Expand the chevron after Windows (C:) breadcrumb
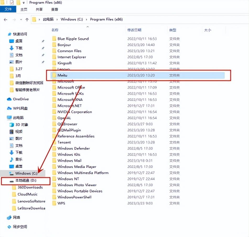 [86, 20]
